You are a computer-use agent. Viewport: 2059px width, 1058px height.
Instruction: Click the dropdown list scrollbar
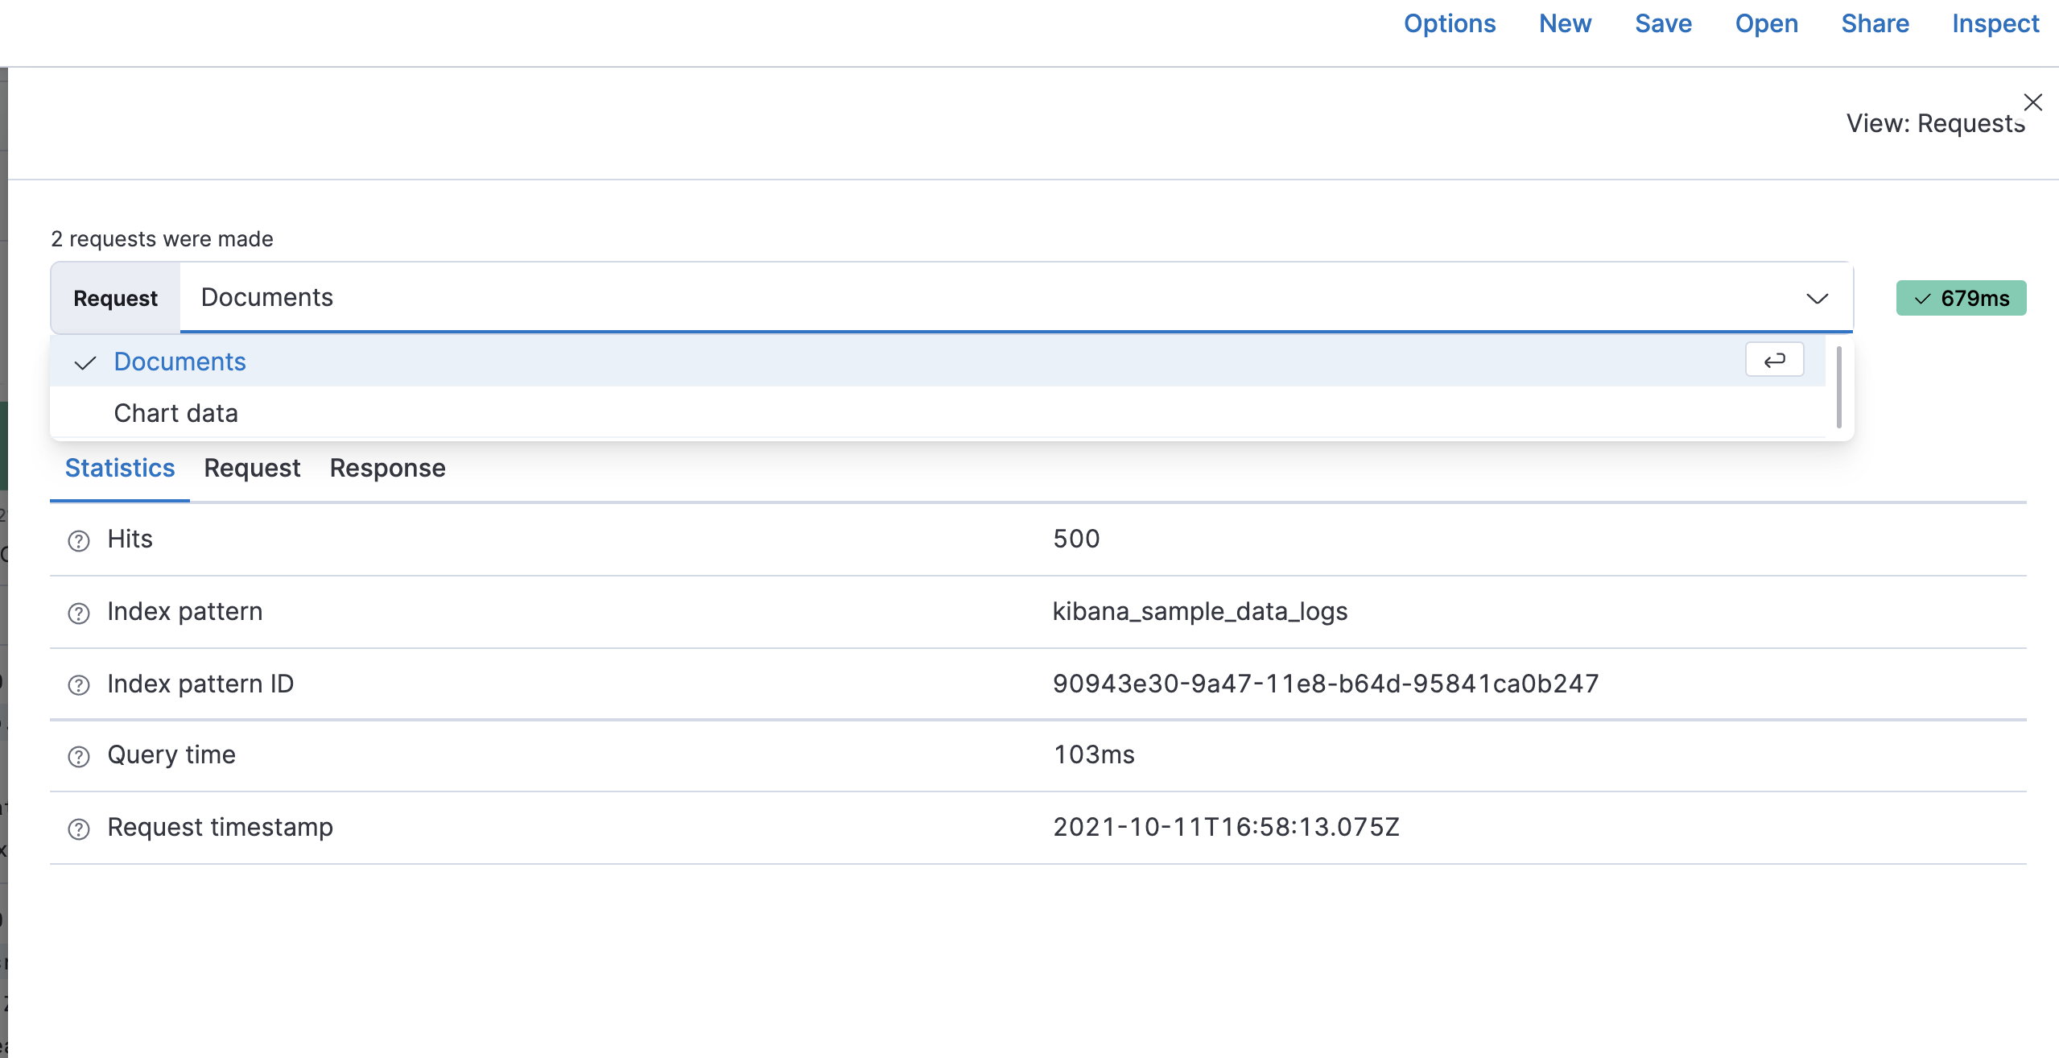click(1839, 388)
